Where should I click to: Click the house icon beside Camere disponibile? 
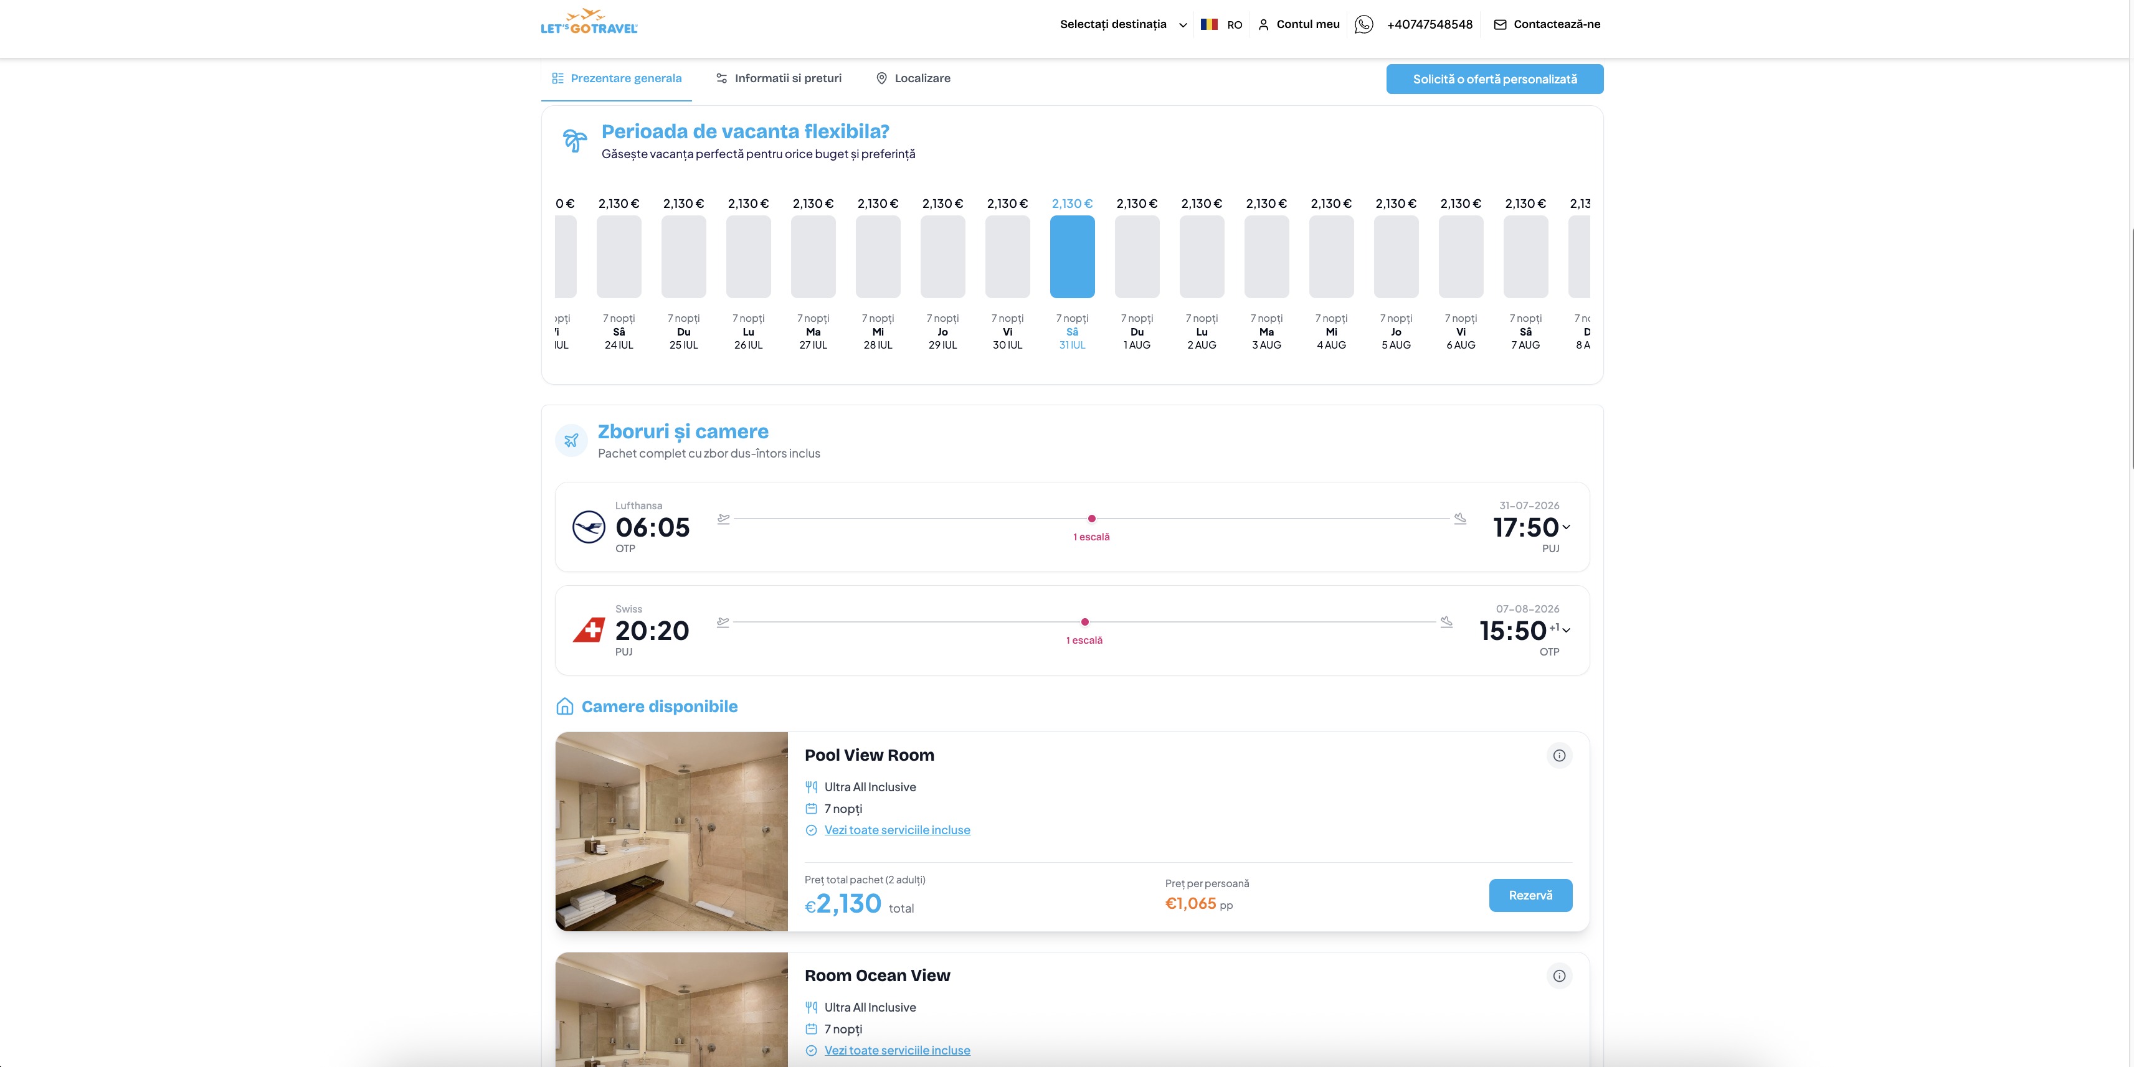(x=565, y=706)
